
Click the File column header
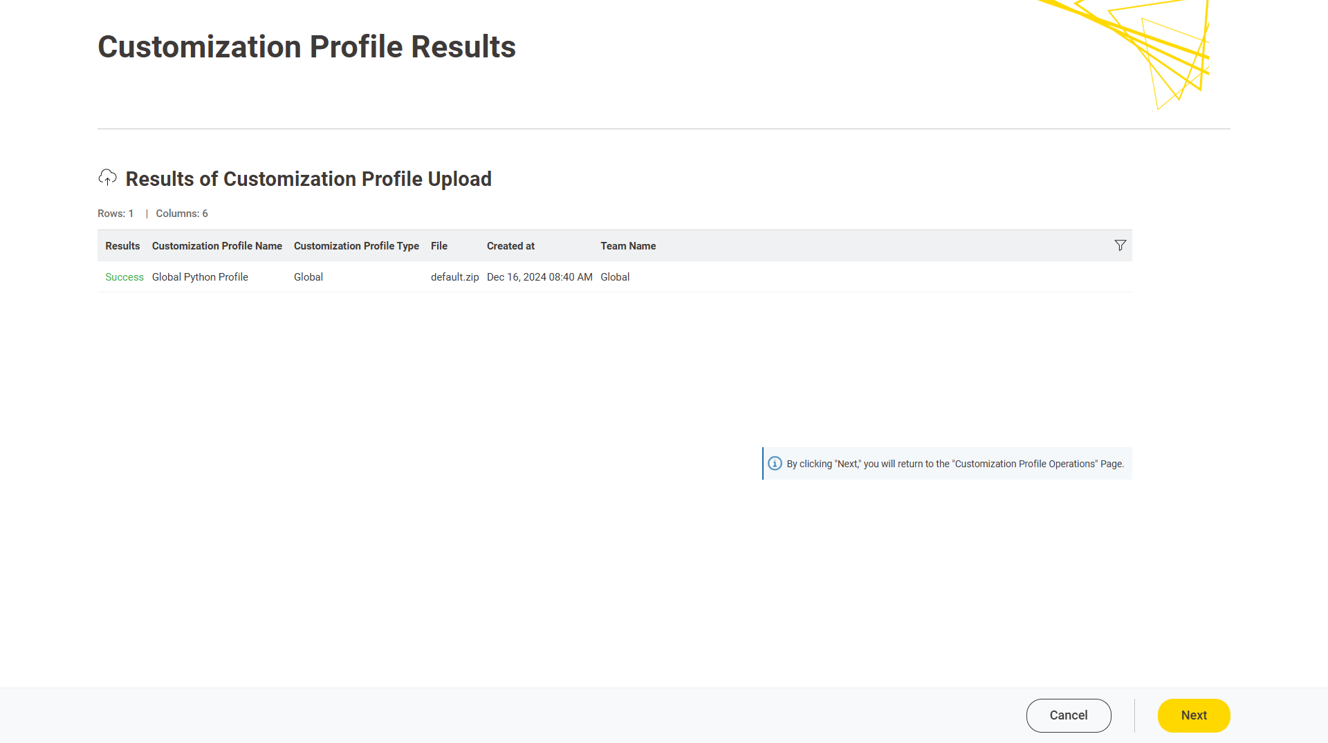click(439, 246)
